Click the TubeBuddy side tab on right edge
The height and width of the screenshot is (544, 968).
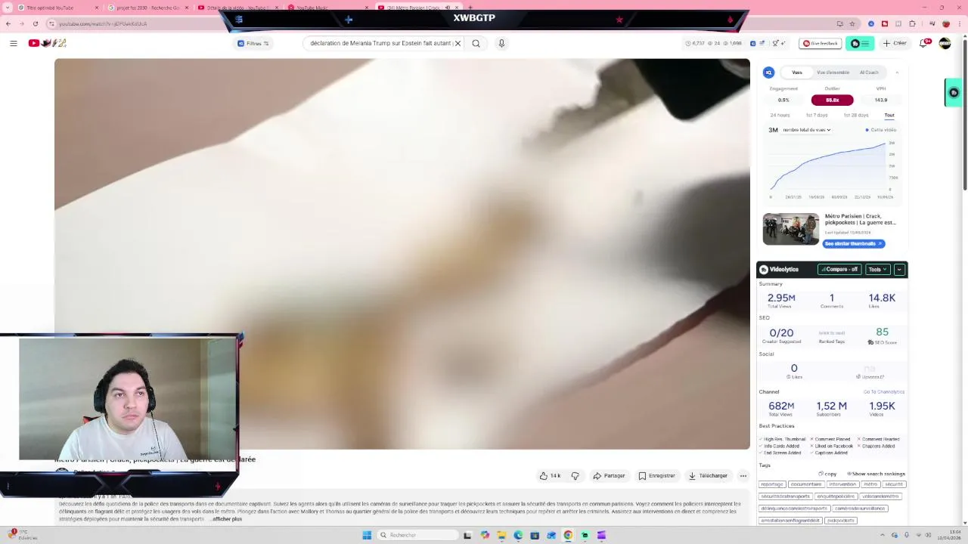tap(954, 93)
